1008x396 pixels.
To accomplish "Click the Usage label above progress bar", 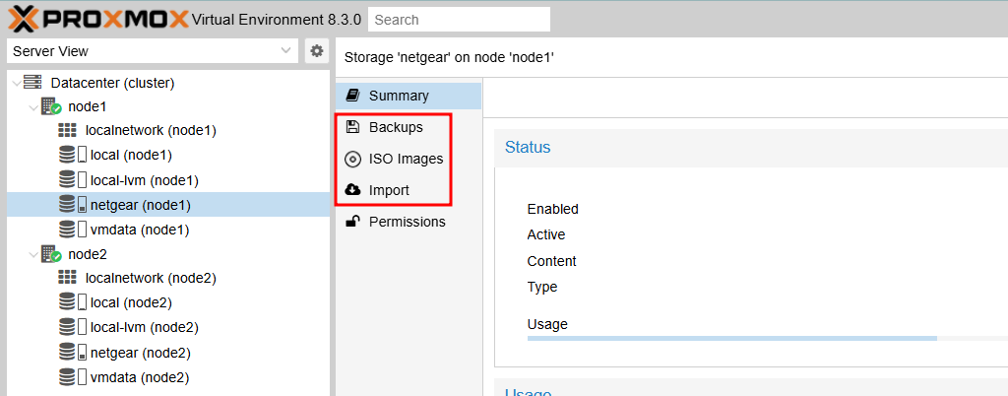I will (x=547, y=325).
